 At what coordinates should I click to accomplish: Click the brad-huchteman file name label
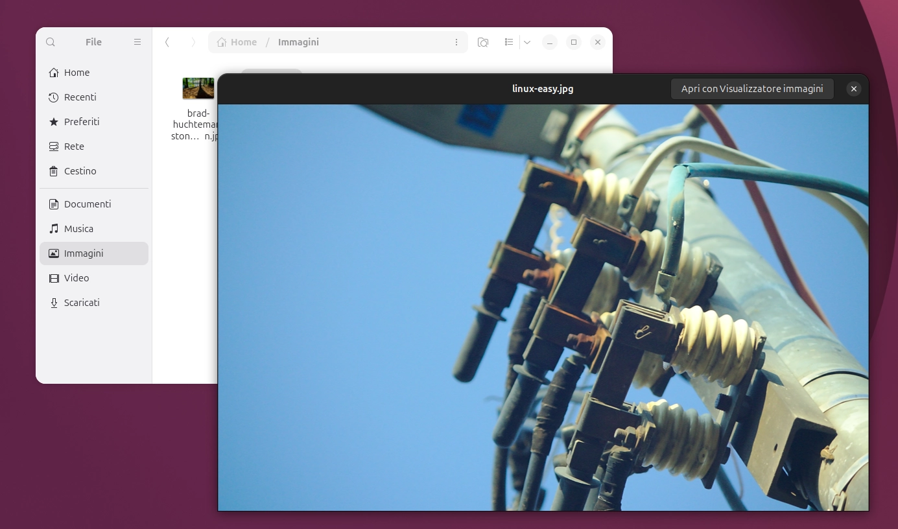195,124
